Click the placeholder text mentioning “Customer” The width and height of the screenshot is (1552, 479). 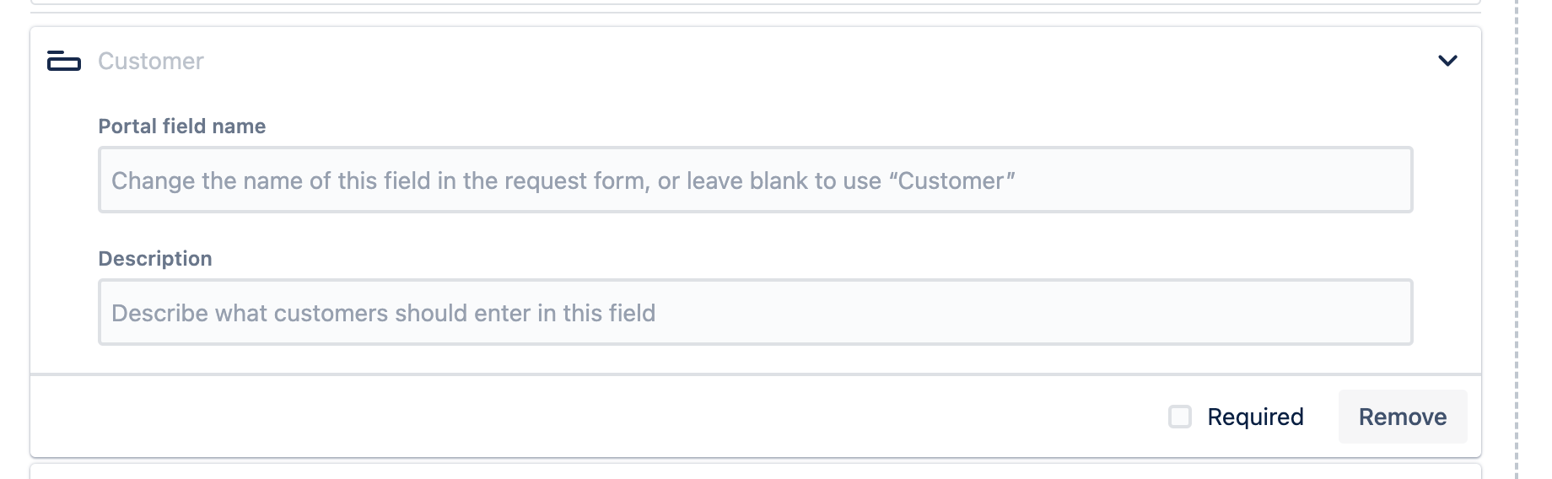click(x=563, y=180)
